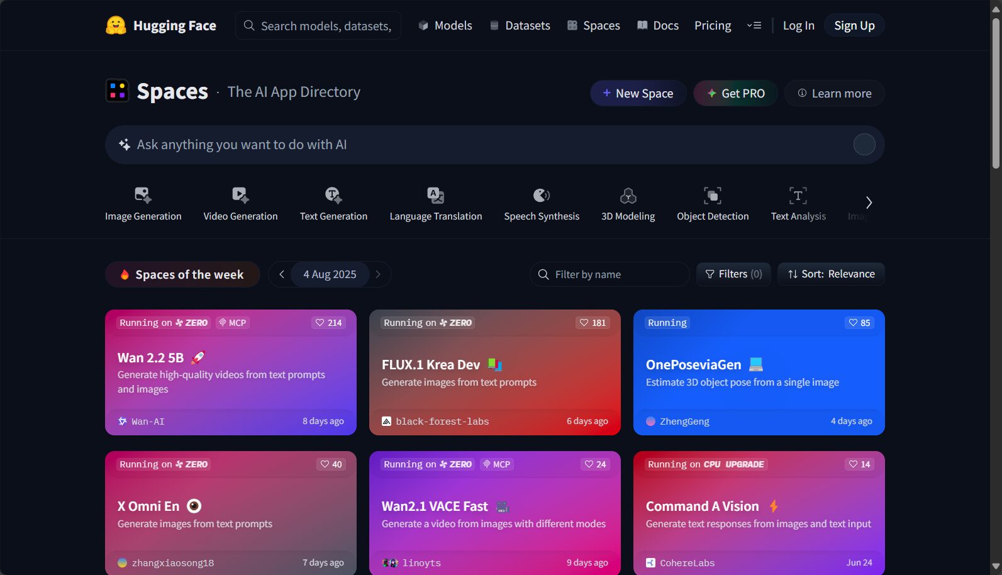Click the ZhengGeng author avatar
The height and width of the screenshot is (575, 1002).
pyautogui.click(x=651, y=421)
